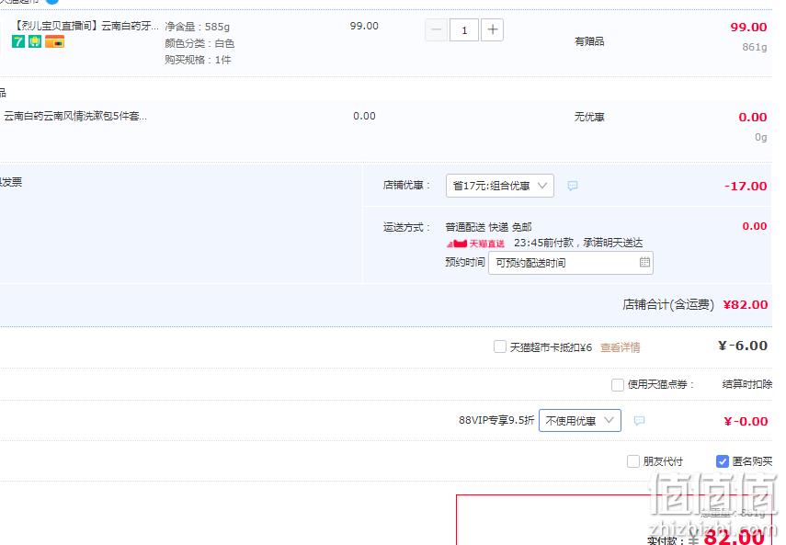The image size is (786, 545).
Task: Click the green 7-day return badge icon
Action: pyautogui.click(x=18, y=41)
